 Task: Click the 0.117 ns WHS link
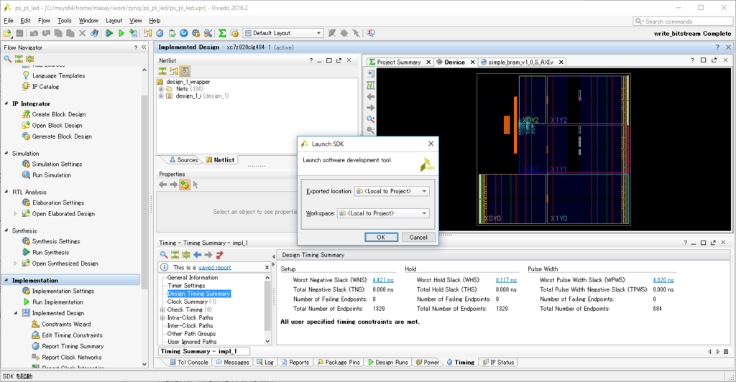click(506, 280)
